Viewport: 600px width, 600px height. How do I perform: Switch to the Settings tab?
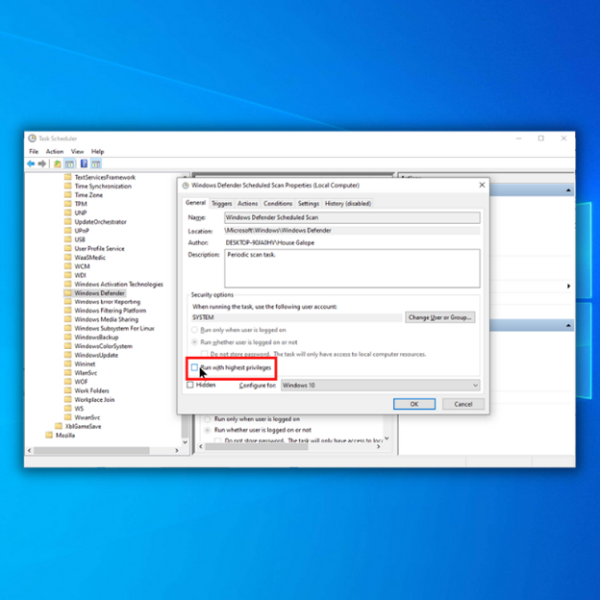pos(309,204)
